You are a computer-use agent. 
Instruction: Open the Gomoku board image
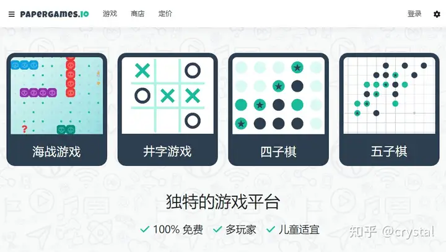click(390, 95)
